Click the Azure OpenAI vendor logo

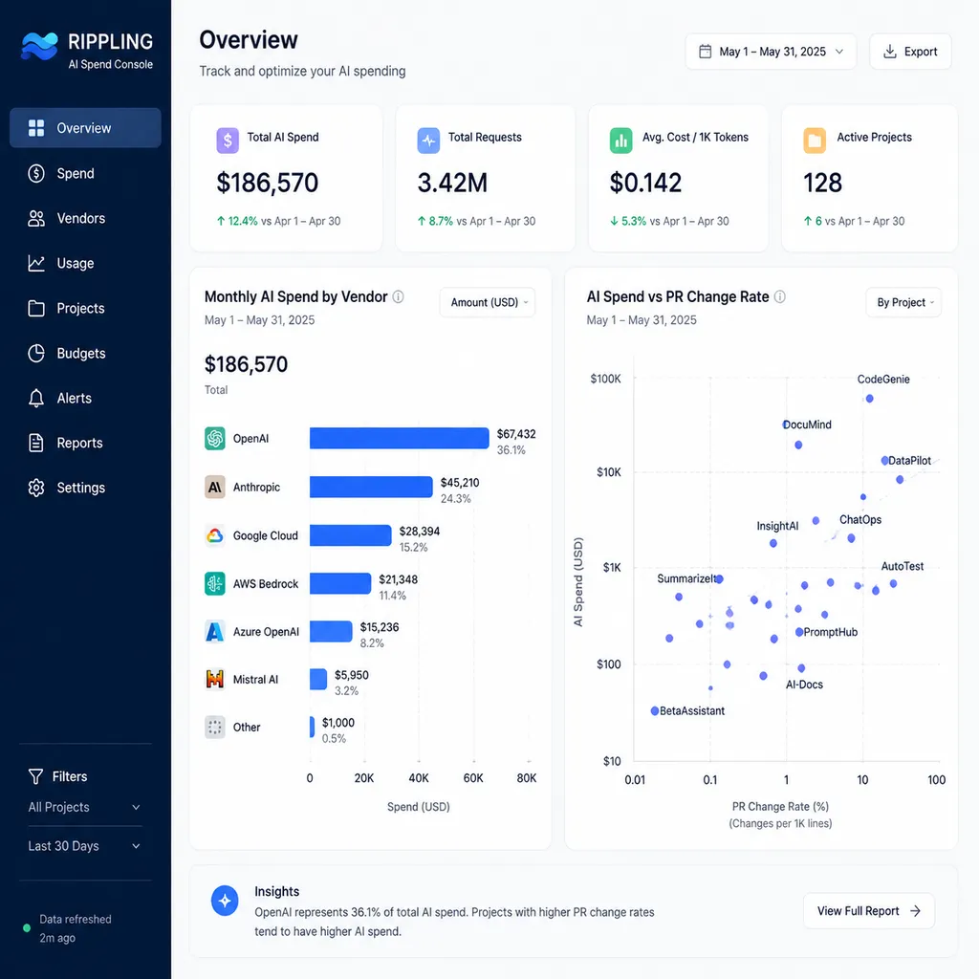point(215,632)
